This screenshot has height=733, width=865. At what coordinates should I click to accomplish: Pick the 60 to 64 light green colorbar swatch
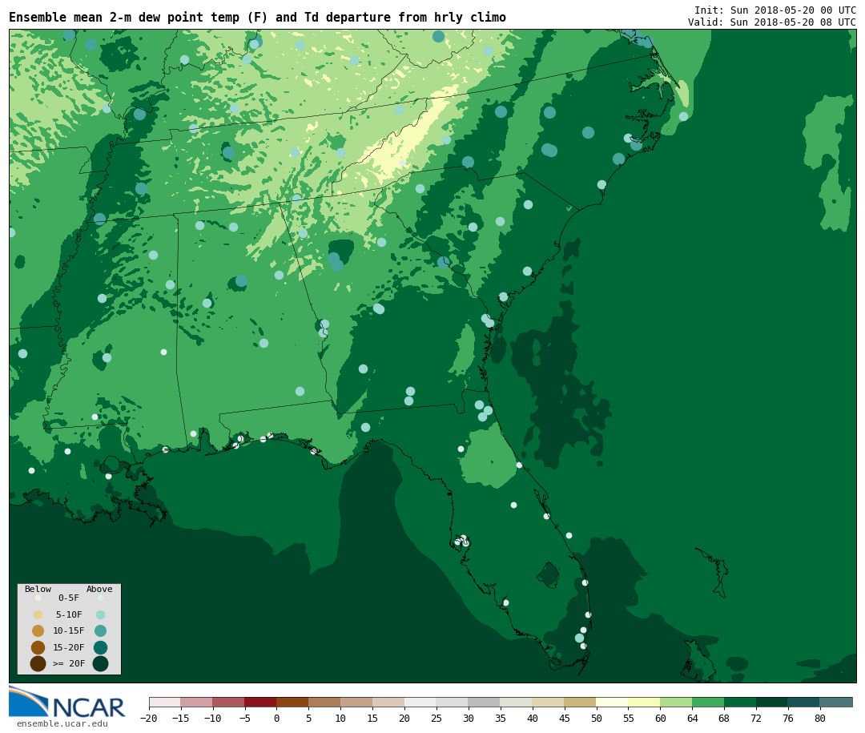pyautogui.click(x=677, y=702)
